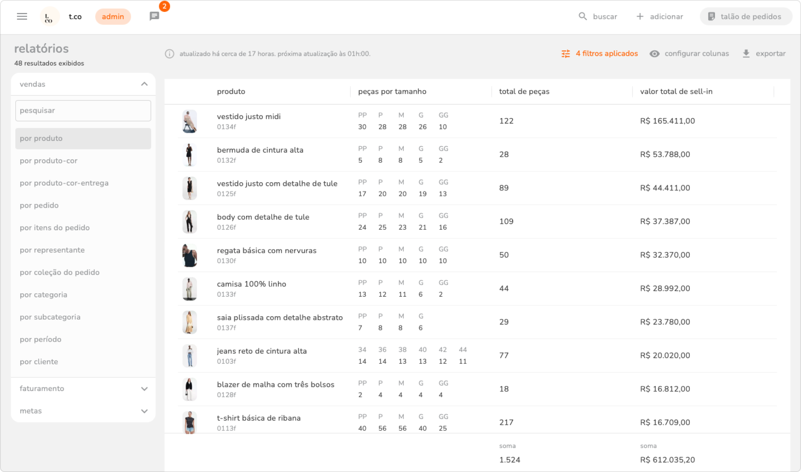
Task: Select the por representante report
Action: point(52,250)
